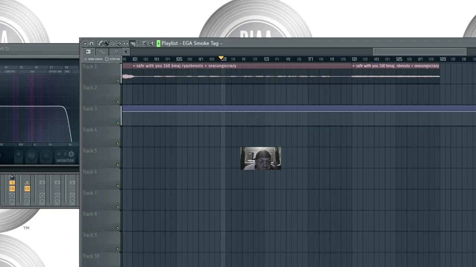Click bar 101 on the timeline ruler
Screen dimensions: 476x267
click(135, 59)
